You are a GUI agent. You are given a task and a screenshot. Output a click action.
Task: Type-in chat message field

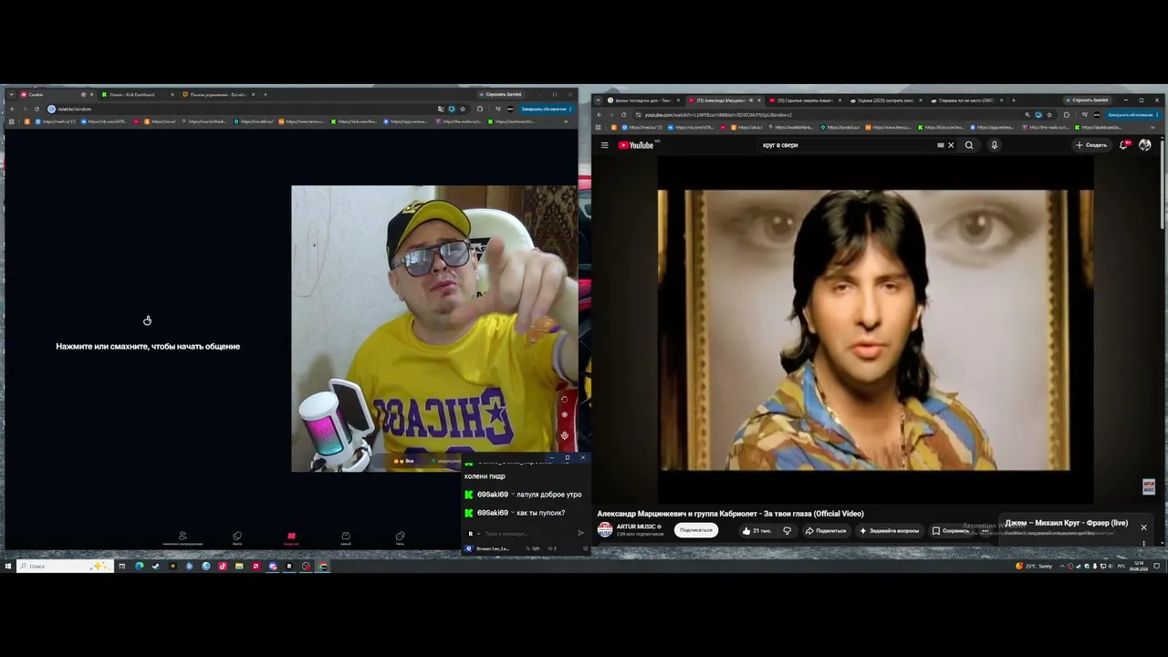tap(527, 534)
